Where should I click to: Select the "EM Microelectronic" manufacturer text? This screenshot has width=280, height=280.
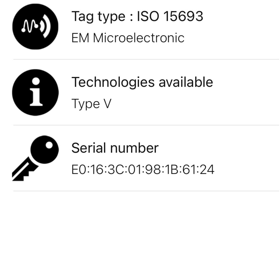tap(128, 38)
